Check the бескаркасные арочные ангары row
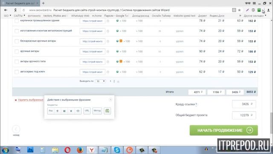Image resolution: width=273 pixels, height=154 pixels. click(17, 41)
